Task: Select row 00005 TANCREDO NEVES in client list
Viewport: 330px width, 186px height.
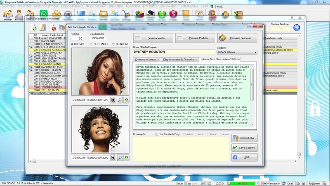Action: click(x=47, y=87)
